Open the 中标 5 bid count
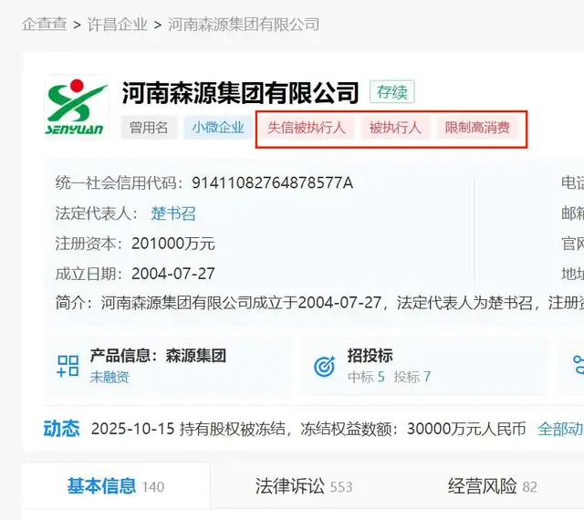Viewport: 584px width, 520px height. click(x=366, y=377)
